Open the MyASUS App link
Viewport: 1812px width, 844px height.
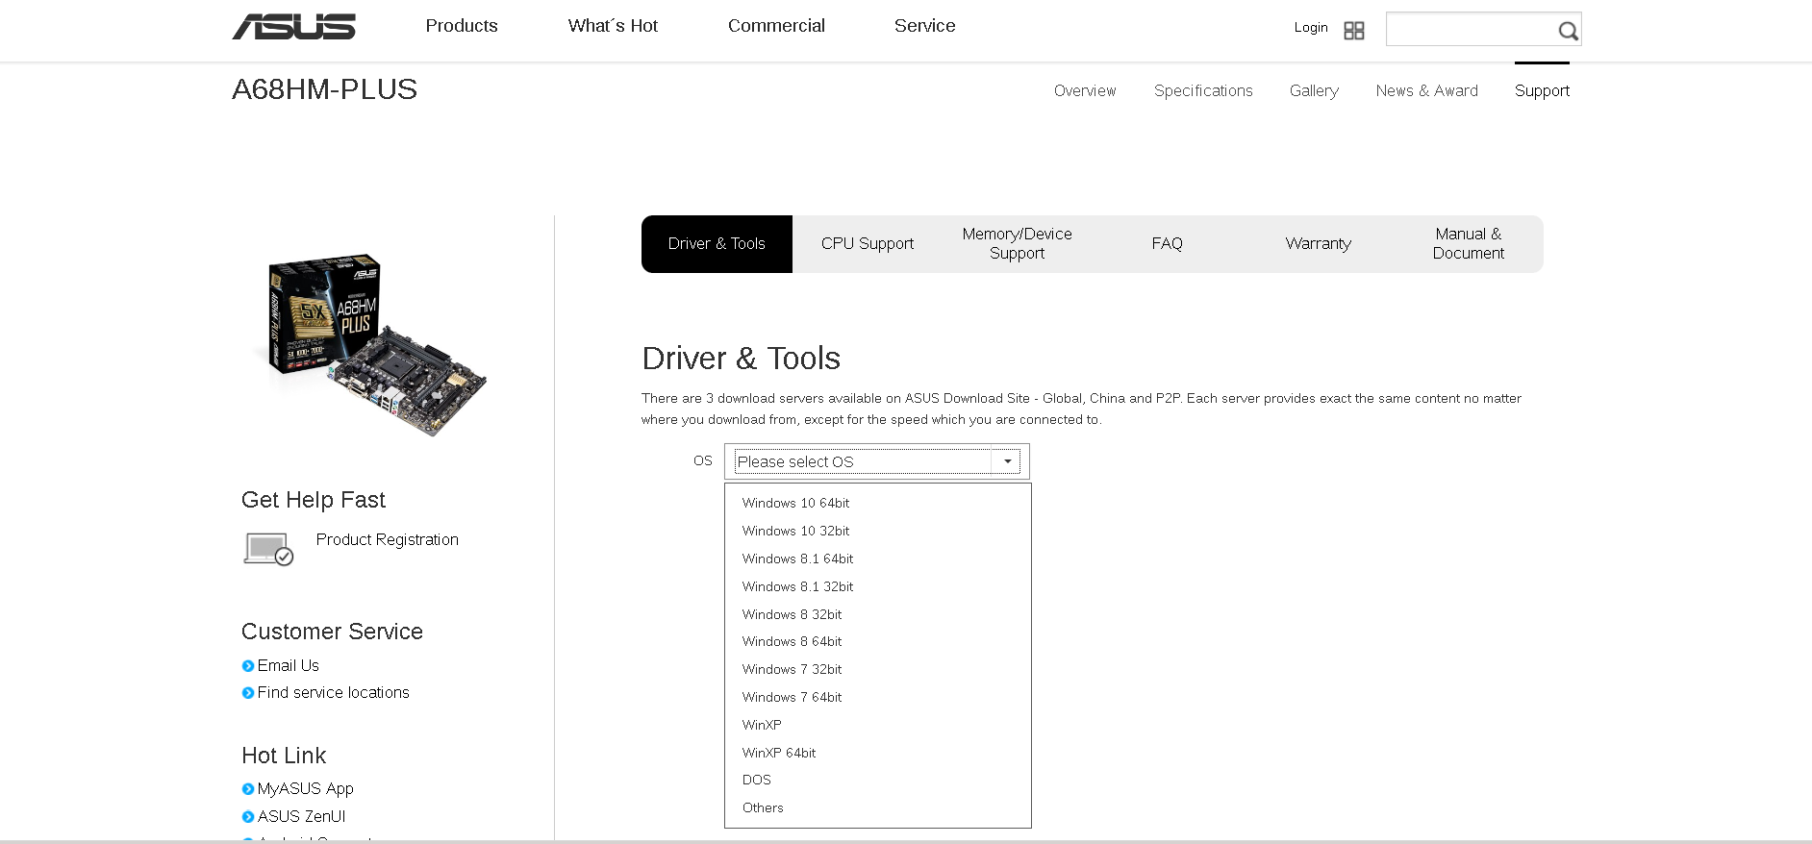pyautogui.click(x=305, y=789)
